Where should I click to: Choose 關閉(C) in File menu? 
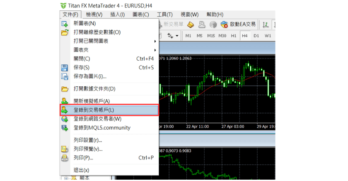coord(109,59)
